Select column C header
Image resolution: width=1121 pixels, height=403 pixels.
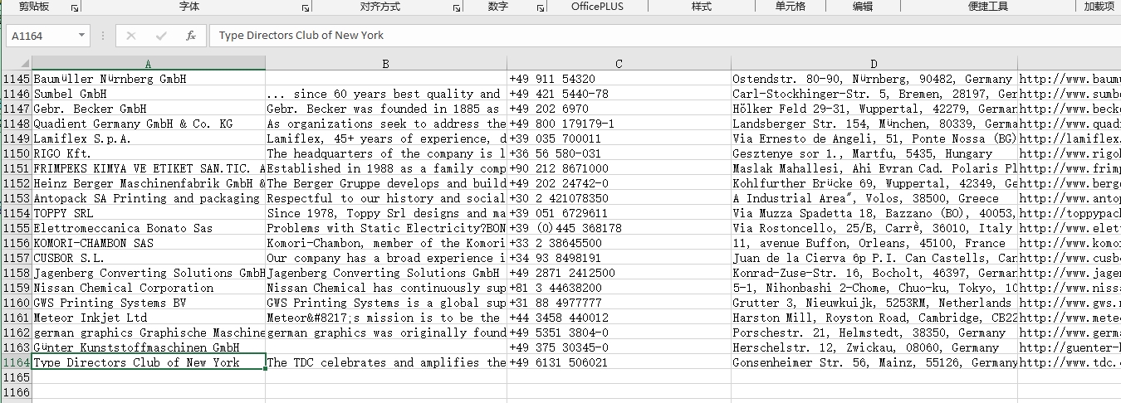click(619, 64)
